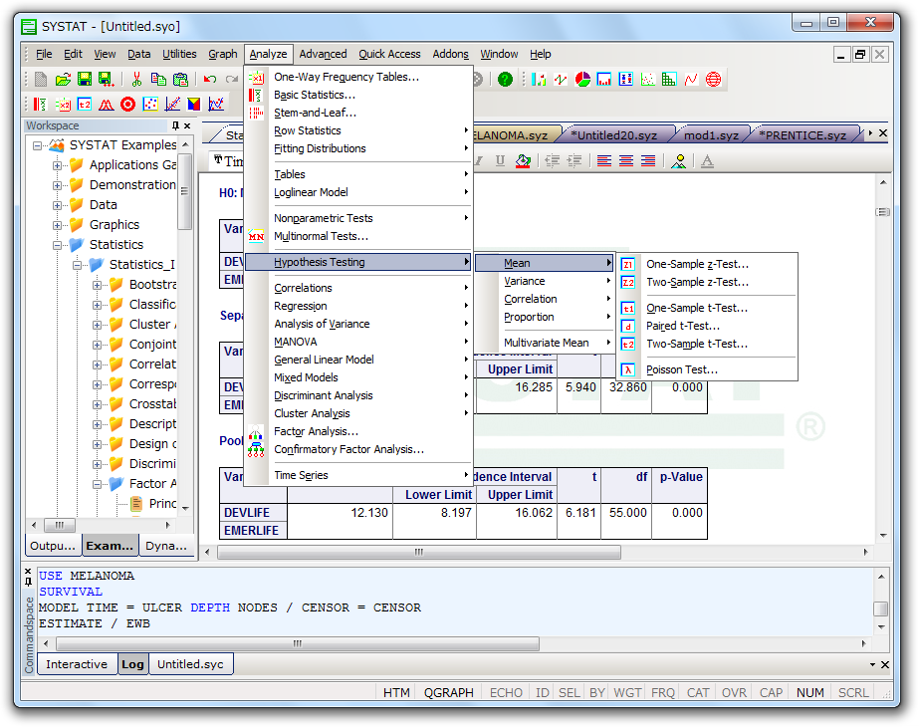Open Basic Statistics from Analyze menu

tap(358, 95)
